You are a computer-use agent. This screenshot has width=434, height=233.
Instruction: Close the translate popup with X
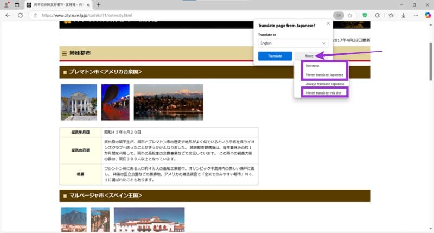pyautogui.click(x=328, y=24)
